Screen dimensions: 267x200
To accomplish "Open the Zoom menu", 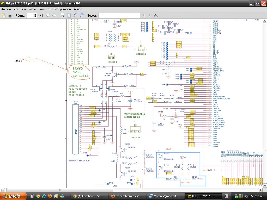I will (x=32, y=9).
